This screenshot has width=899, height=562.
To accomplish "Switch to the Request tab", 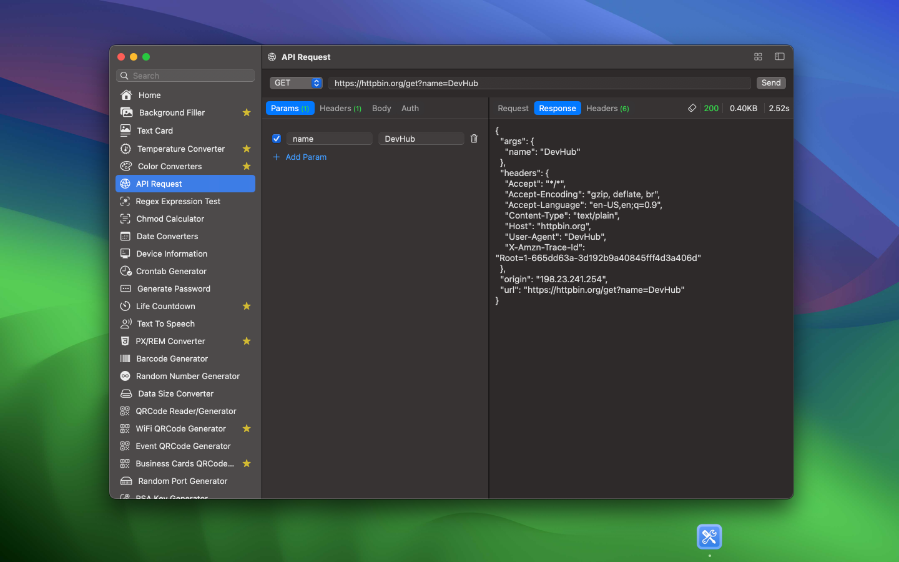I will [x=513, y=108].
